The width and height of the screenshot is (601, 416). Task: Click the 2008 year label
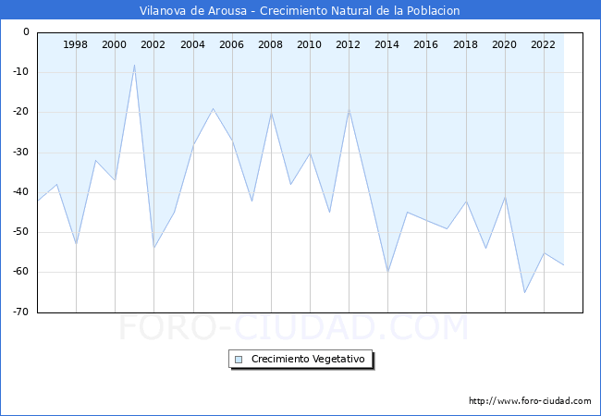(270, 44)
